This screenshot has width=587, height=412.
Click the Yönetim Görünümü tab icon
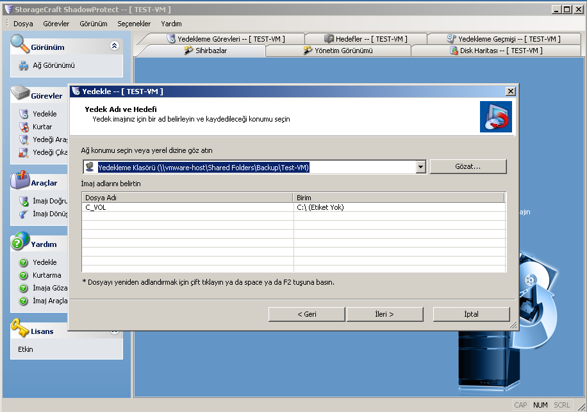point(308,50)
